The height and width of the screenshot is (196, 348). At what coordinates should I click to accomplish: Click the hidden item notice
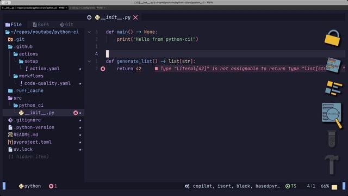28,157
